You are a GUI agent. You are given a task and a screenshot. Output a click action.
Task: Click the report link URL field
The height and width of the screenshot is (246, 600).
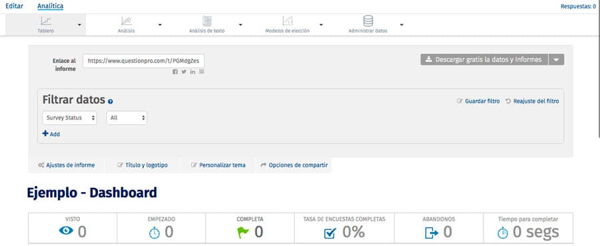[x=143, y=61]
